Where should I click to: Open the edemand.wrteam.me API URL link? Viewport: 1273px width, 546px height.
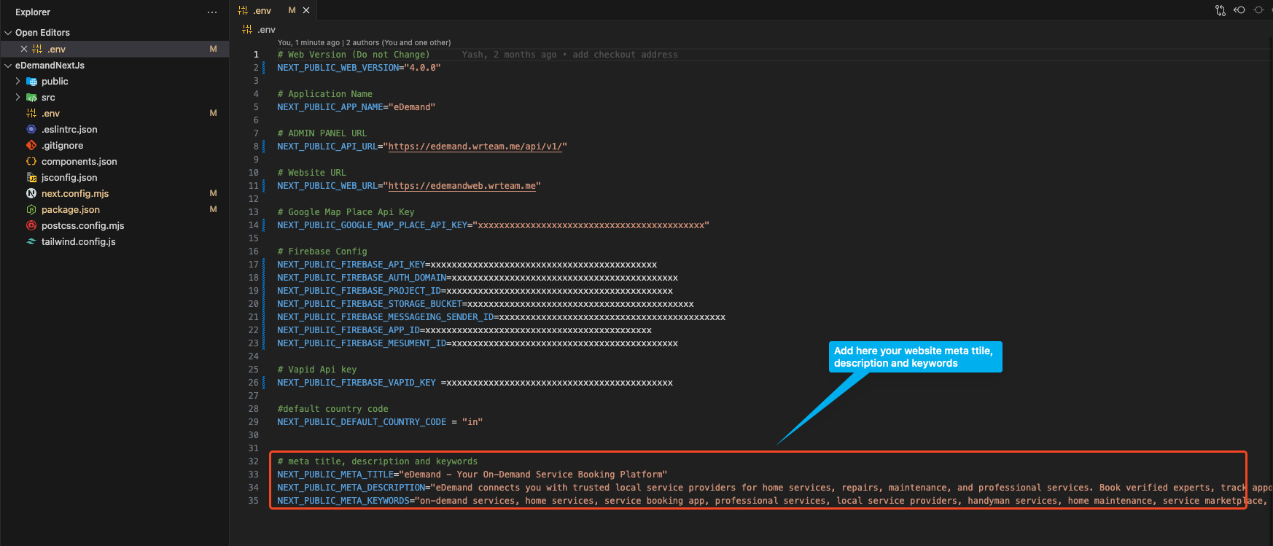[475, 147]
